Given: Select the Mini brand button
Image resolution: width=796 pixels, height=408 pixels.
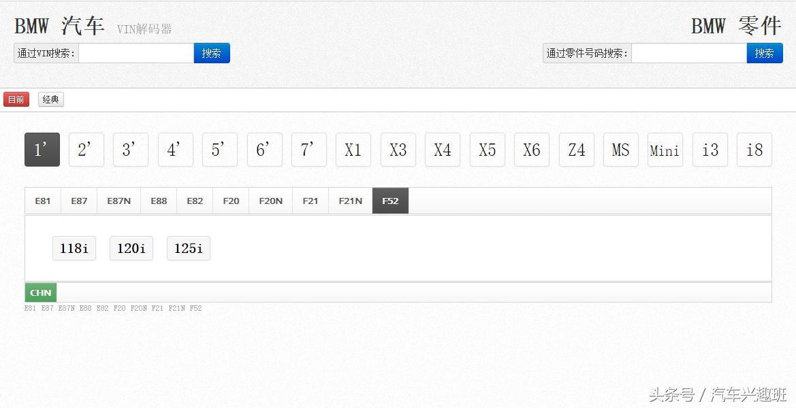Looking at the screenshot, I should click(665, 150).
